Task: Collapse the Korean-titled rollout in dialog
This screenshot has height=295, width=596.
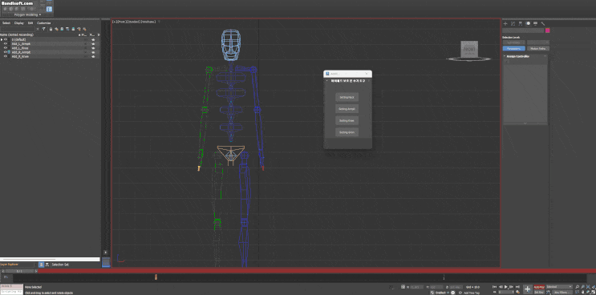Action: pos(327,80)
